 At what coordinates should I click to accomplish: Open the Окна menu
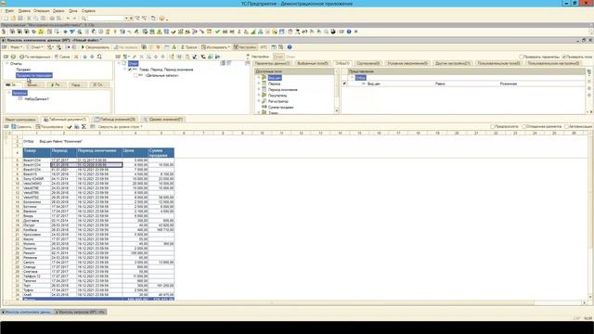[72, 11]
